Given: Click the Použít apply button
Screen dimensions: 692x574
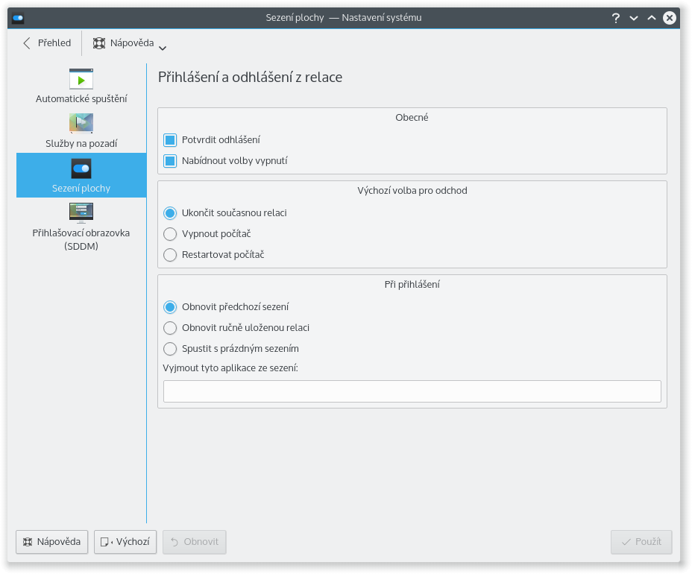Looking at the screenshot, I should pyautogui.click(x=641, y=542).
